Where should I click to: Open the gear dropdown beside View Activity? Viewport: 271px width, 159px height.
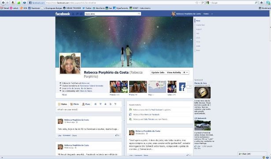(186, 72)
